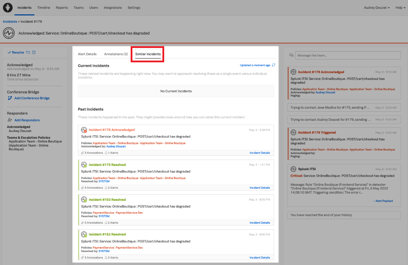The image size is (408, 265).
Task: Switch to the Annotations (3) tab
Action: pyautogui.click(x=116, y=54)
